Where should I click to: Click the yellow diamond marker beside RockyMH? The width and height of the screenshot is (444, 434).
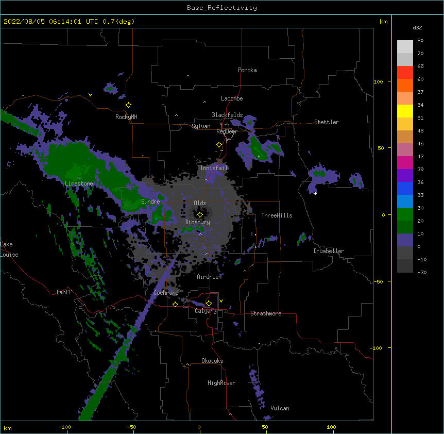(x=128, y=105)
